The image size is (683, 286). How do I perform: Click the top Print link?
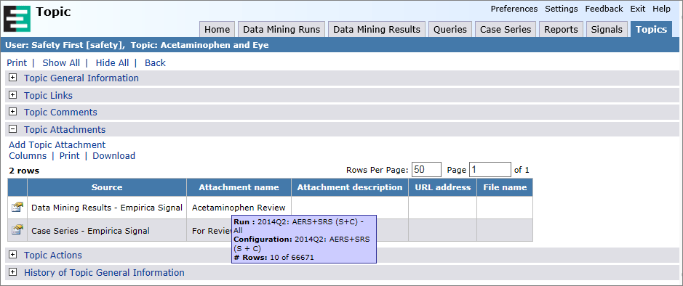pyautogui.click(x=17, y=63)
